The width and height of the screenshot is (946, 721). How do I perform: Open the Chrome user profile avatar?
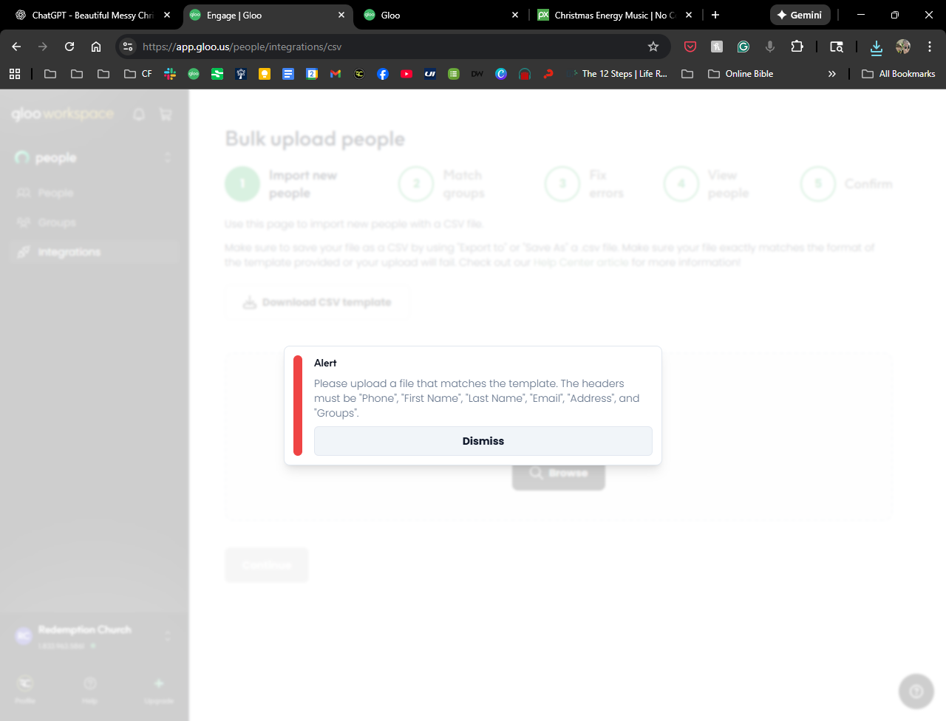click(x=903, y=47)
